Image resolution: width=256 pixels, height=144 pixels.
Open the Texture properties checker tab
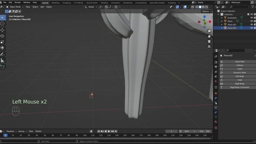click(x=216, y=128)
